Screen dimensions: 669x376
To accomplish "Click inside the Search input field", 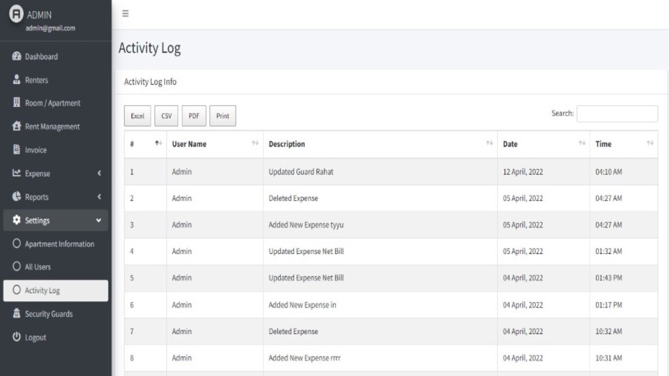I will pos(617,113).
